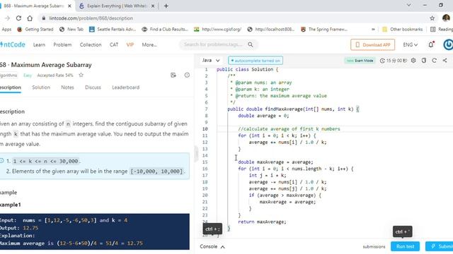The width and height of the screenshot is (453, 254).
Task: Reset code with the refresh arrow icon
Action: [434, 61]
